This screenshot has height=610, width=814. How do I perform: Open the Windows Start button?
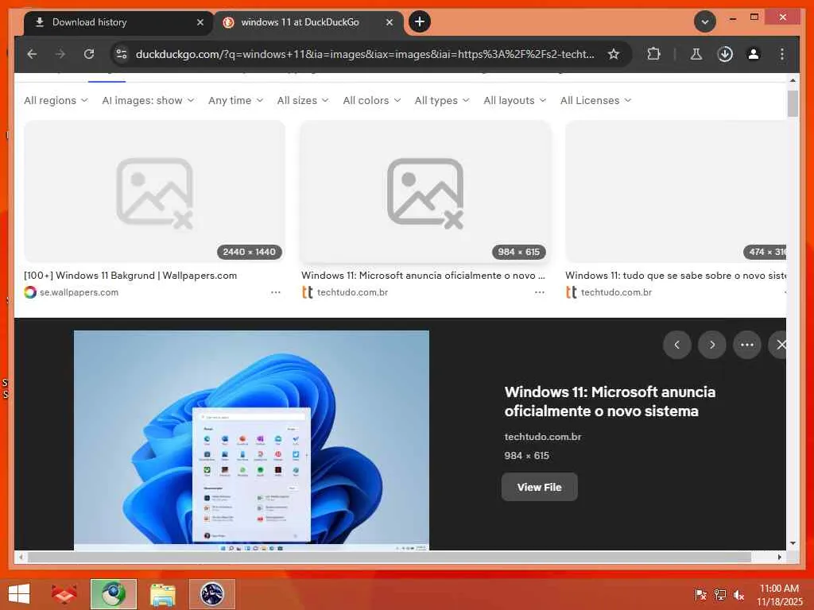(19, 594)
